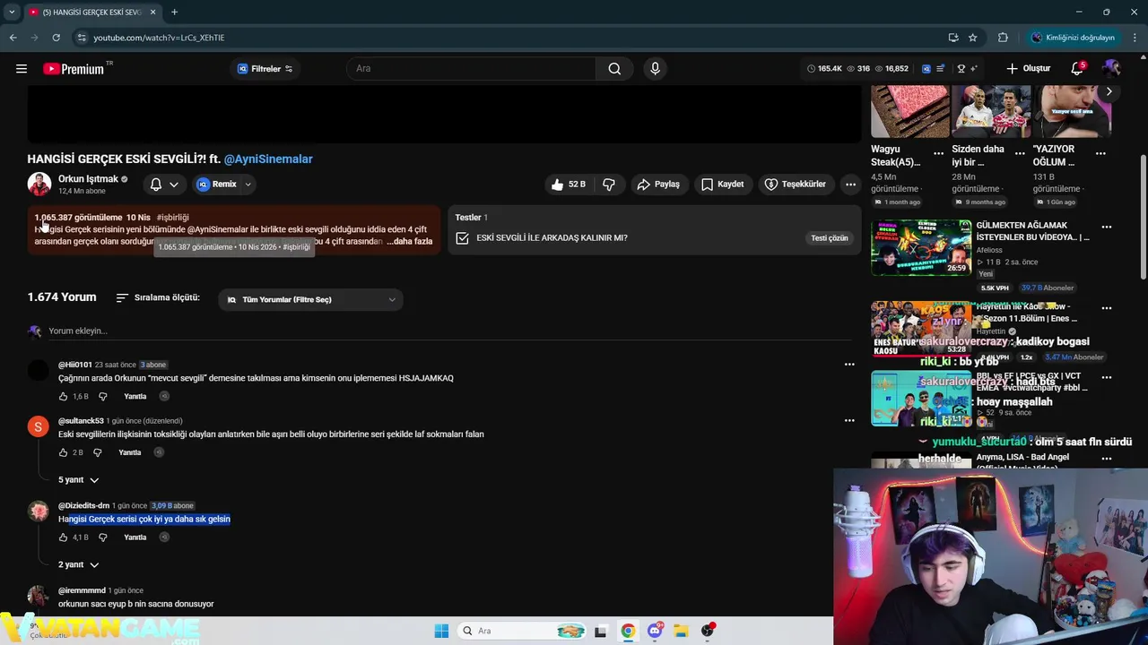The width and height of the screenshot is (1148, 645).
Task: Open options menu for @sultanck53 comment
Action: 849,421
